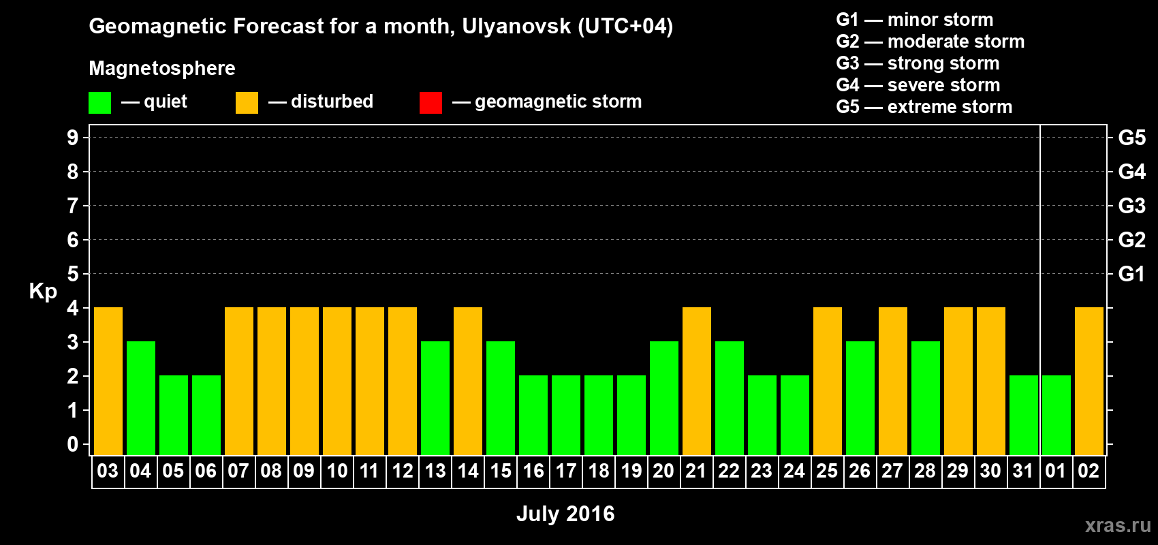Click date label 20 on axis

pyautogui.click(x=663, y=471)
